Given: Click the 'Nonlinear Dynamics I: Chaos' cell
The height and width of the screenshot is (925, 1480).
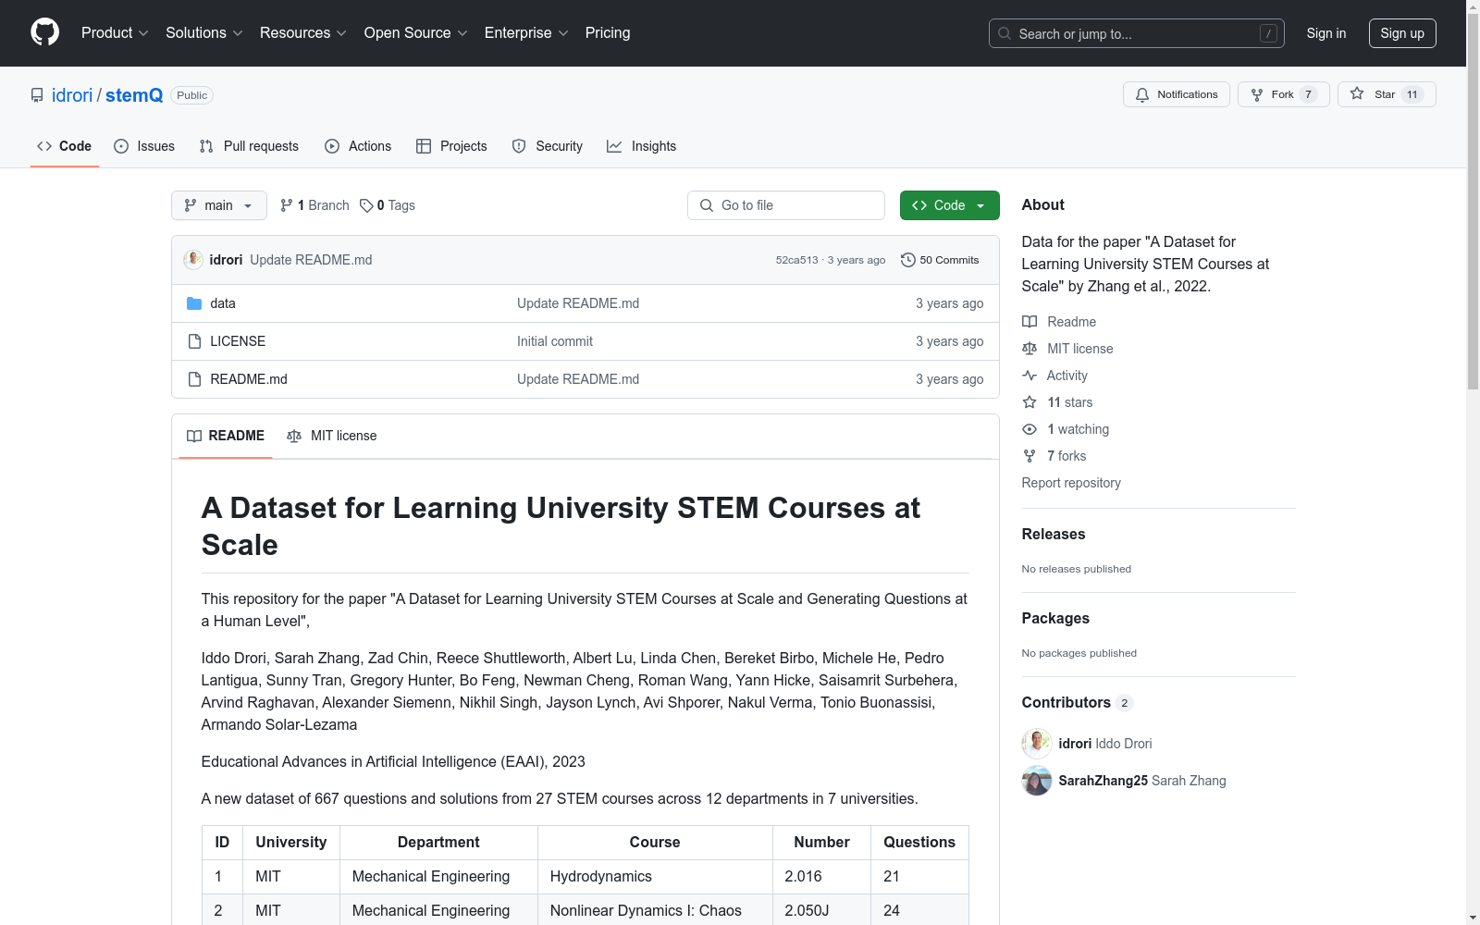Looking at the screenshot, I should click(655, 910).
